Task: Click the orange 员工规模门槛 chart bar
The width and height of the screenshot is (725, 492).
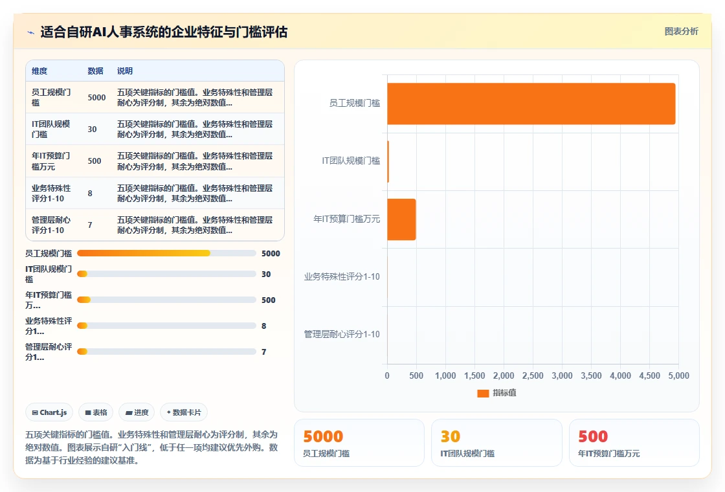Action: coord(531,104)
